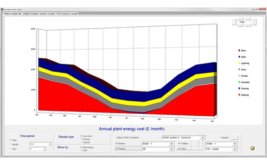Viewport: 267px width, 166px height.
Task: Click the Show by: label
Action: click(x=63, y=147)
